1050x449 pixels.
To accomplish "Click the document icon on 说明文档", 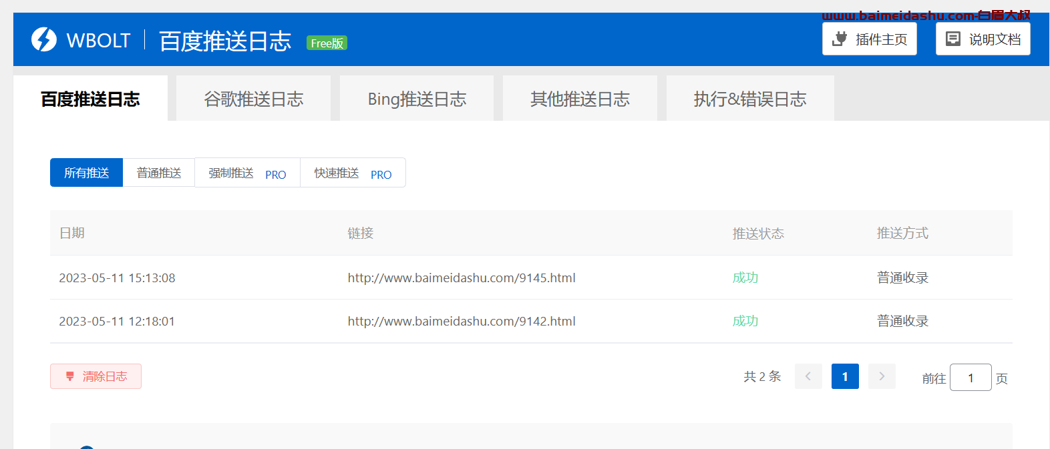I will [x=953, y=39].
